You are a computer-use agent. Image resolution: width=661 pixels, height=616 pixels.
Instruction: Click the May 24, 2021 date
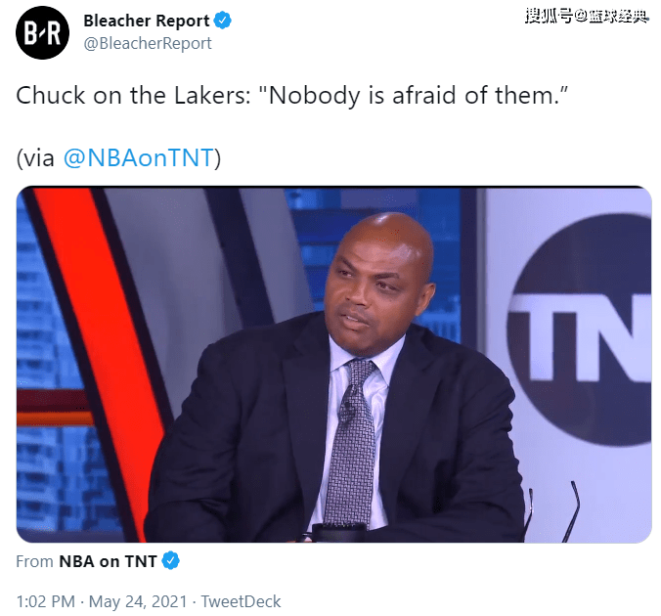(138, 601)
